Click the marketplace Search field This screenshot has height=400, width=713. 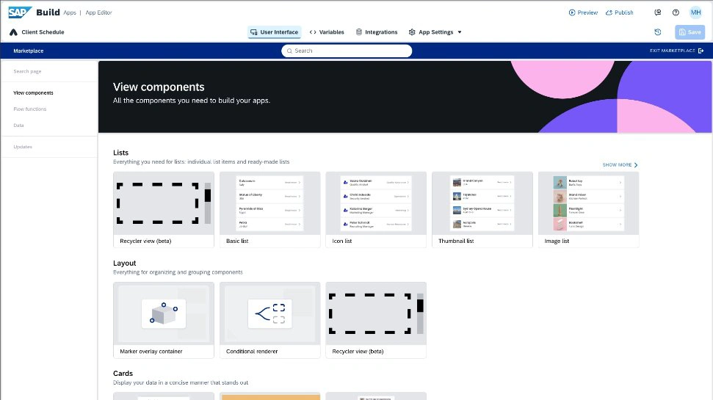pyautogui.click(x=347, y=51)
